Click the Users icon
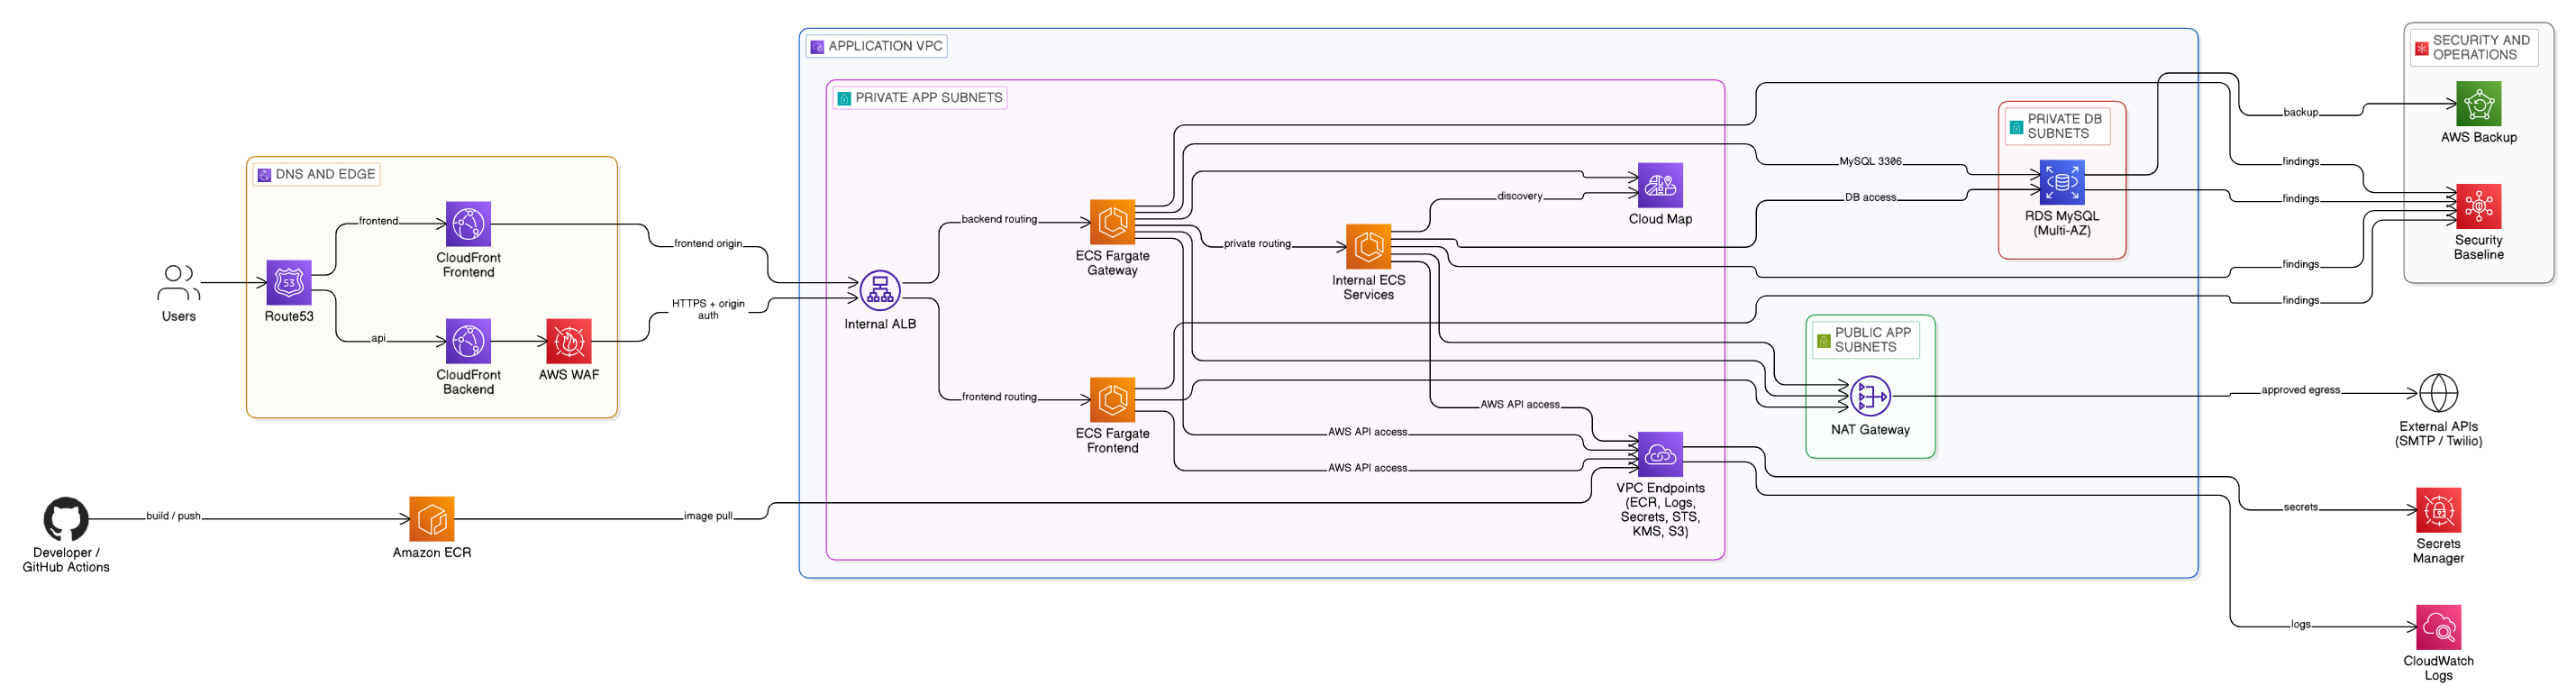Screen dimensions: 2576x695 179,283
